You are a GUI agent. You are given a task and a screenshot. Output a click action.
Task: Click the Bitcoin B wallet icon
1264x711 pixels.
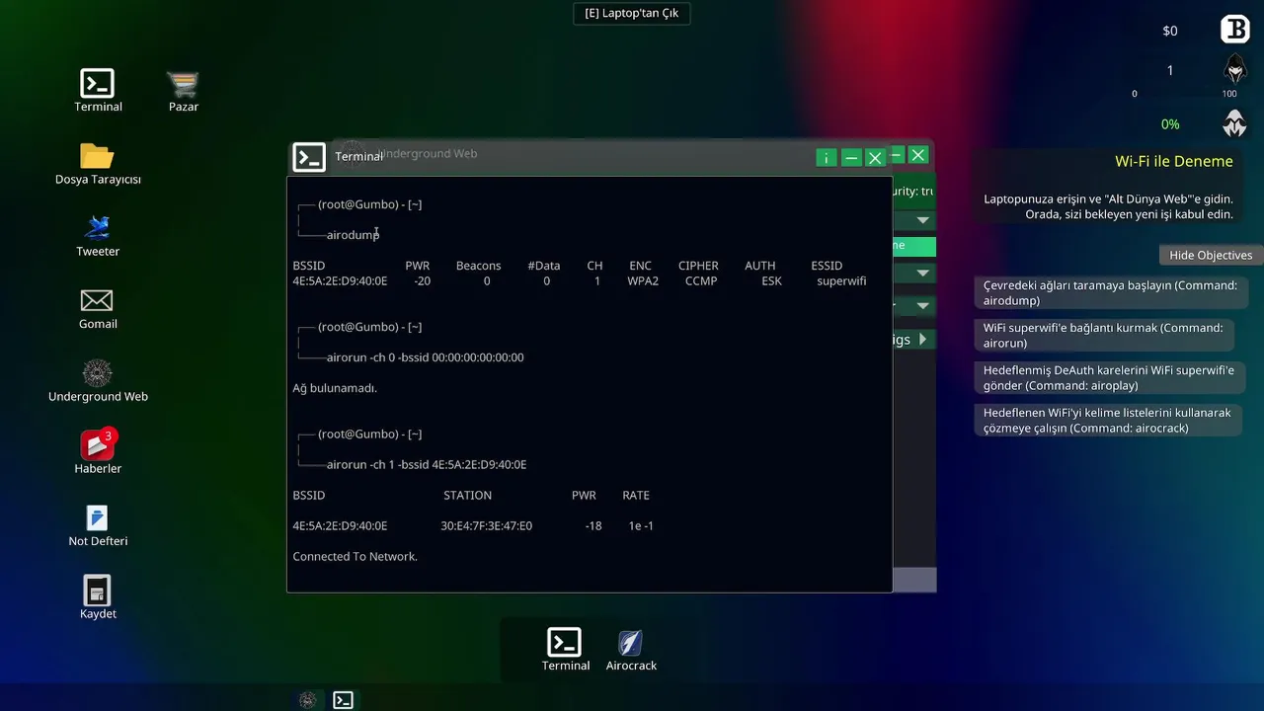1235,30
